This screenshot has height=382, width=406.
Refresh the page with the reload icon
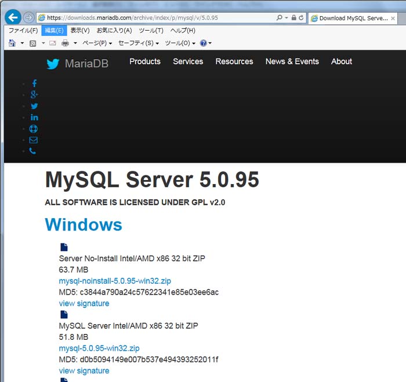301,17
